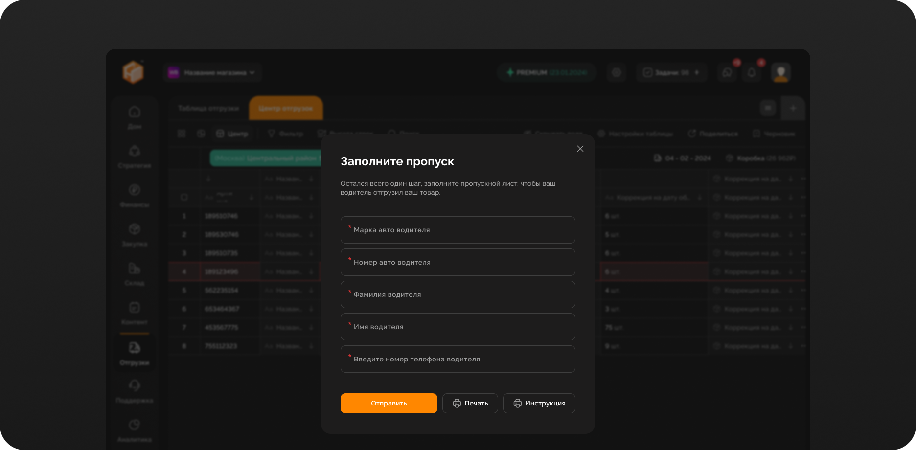The height and width of the screenshot is (450, 916).
Task: Click the notification bell icon
Action: [752, 73]
